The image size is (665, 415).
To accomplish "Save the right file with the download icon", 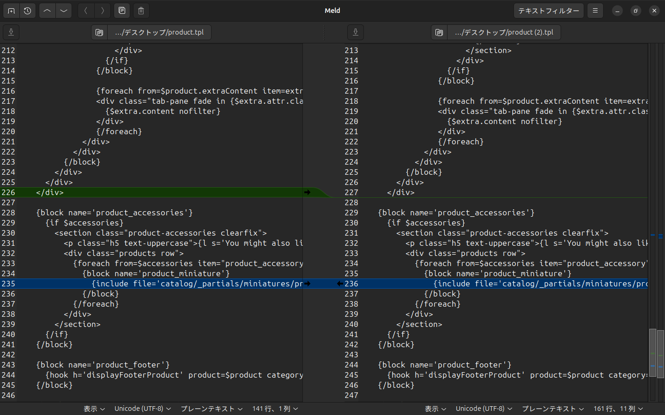I will pyautogui.click(x=356, y=32).
